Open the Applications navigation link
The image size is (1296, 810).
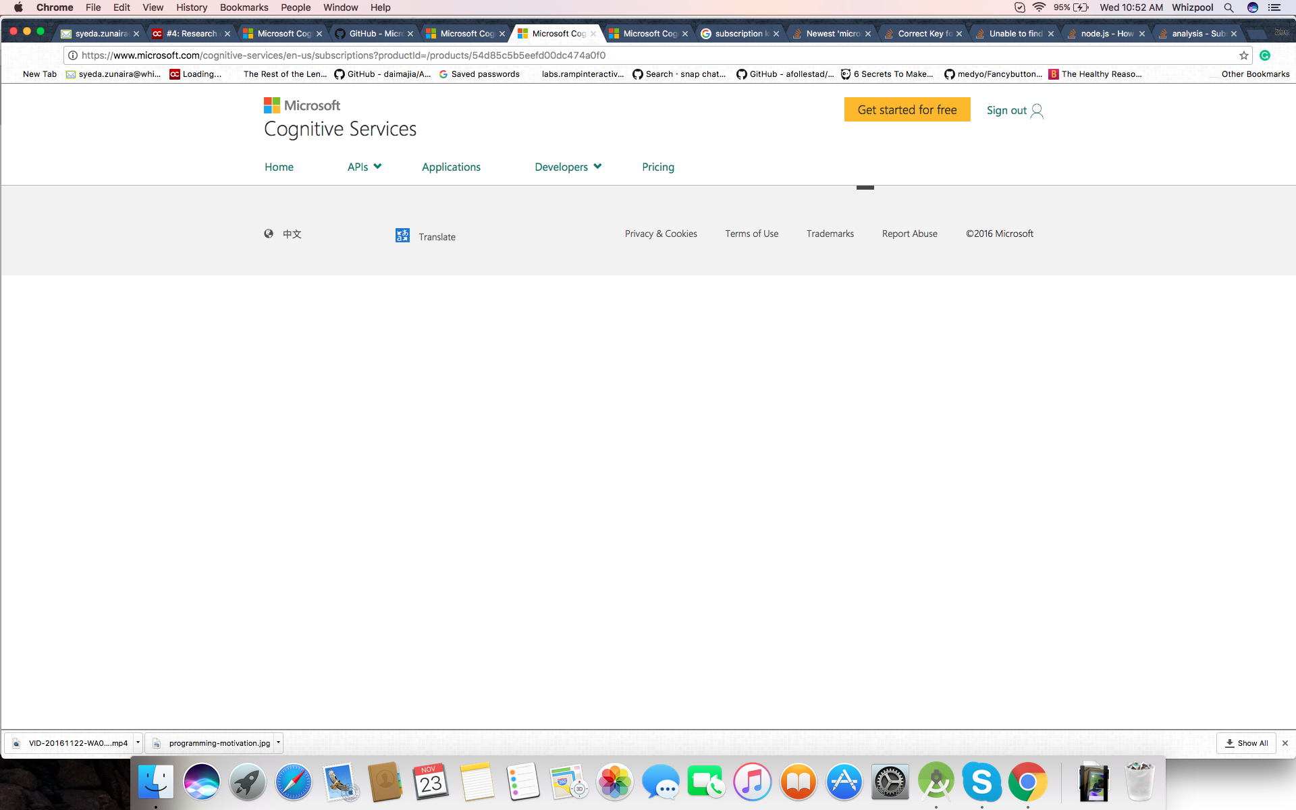pos(451,167)
